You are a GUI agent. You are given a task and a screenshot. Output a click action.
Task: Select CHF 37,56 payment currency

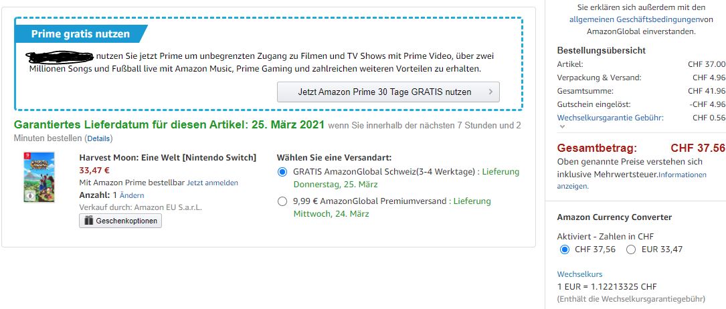point(564,249)
